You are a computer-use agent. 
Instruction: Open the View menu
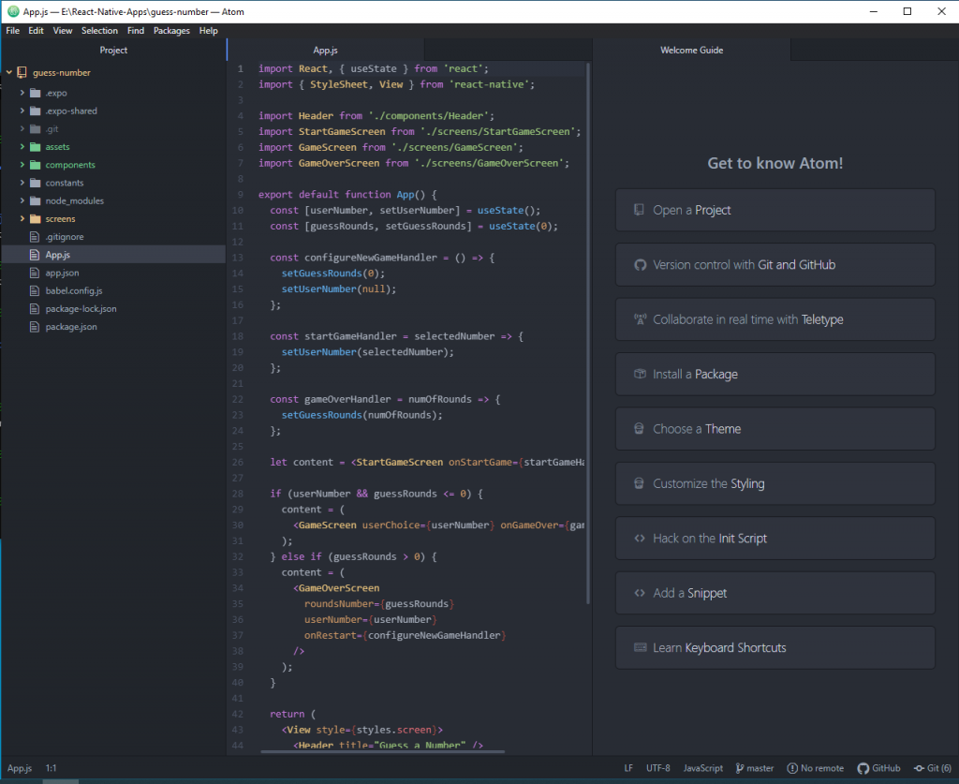coord(63,31)
